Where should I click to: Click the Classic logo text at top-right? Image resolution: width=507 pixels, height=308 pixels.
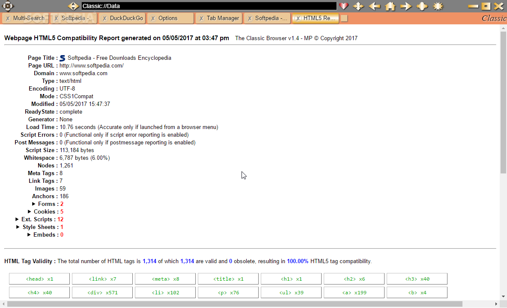pyautogui.click(x=494, y=18)
